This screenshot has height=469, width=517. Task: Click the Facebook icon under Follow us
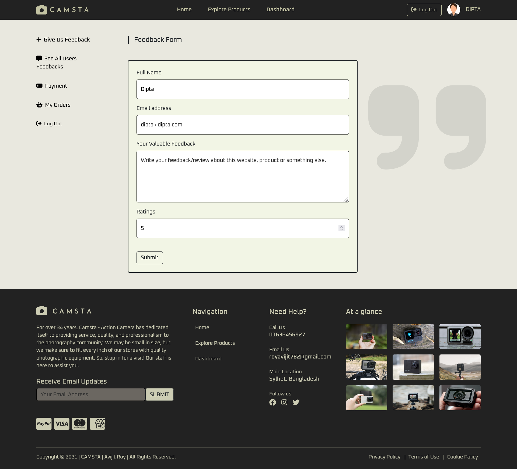pos(273,402)
